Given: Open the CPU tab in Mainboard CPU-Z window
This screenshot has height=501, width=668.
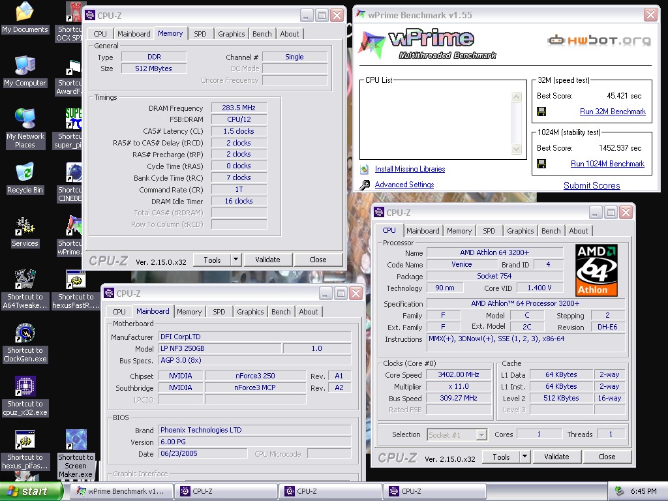Looking at the screenshot, I should tap(119, 312).
